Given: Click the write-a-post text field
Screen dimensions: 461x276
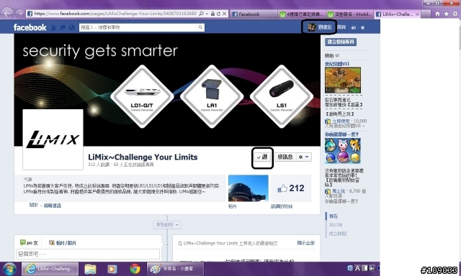Looking at the screenshot, I should click(x=88, y=254).
